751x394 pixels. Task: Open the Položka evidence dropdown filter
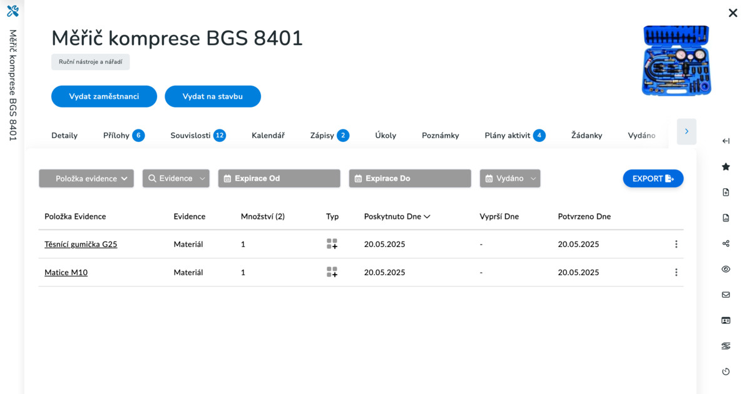point(86,178)
